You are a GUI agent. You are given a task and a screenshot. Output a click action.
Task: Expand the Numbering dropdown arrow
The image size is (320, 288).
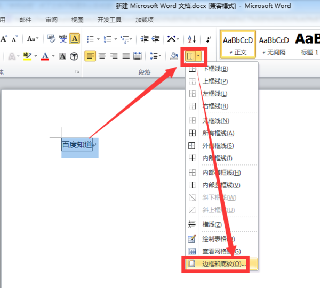pos(116,39)
